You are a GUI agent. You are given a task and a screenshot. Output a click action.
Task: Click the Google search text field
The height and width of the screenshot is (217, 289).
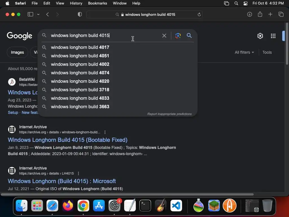[x=105, y=35]
